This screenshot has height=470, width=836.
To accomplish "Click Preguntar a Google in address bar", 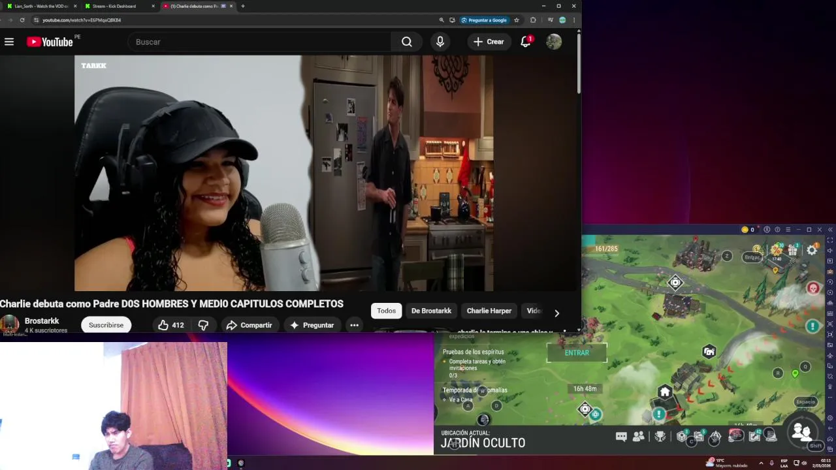I will pos(483,20).
